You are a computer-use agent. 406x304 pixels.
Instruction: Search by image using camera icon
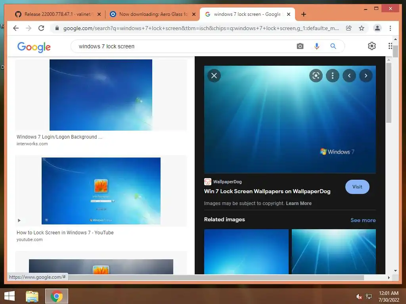click(300, 46)
